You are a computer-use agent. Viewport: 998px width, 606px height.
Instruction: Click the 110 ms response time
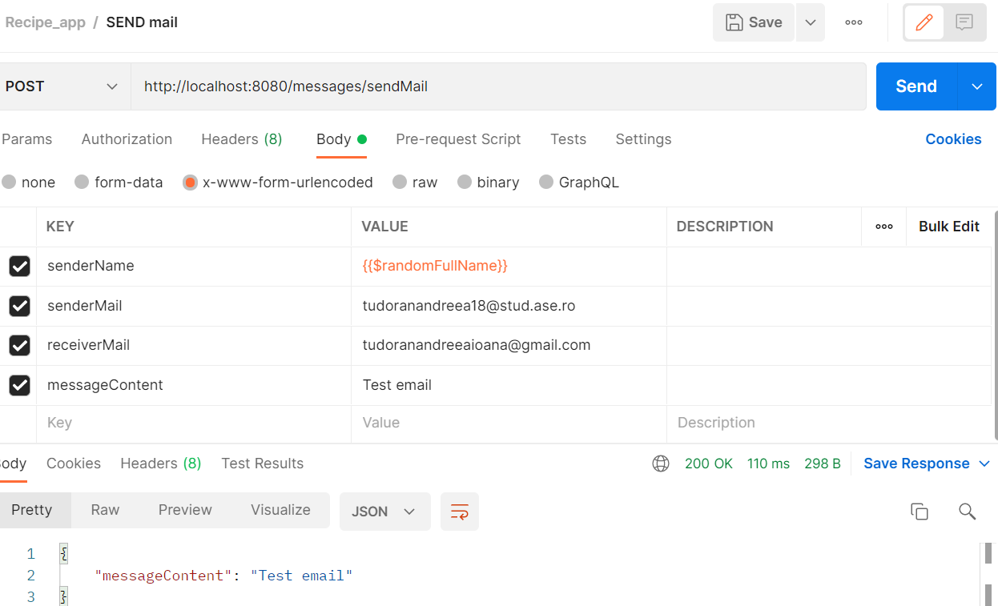768,464
